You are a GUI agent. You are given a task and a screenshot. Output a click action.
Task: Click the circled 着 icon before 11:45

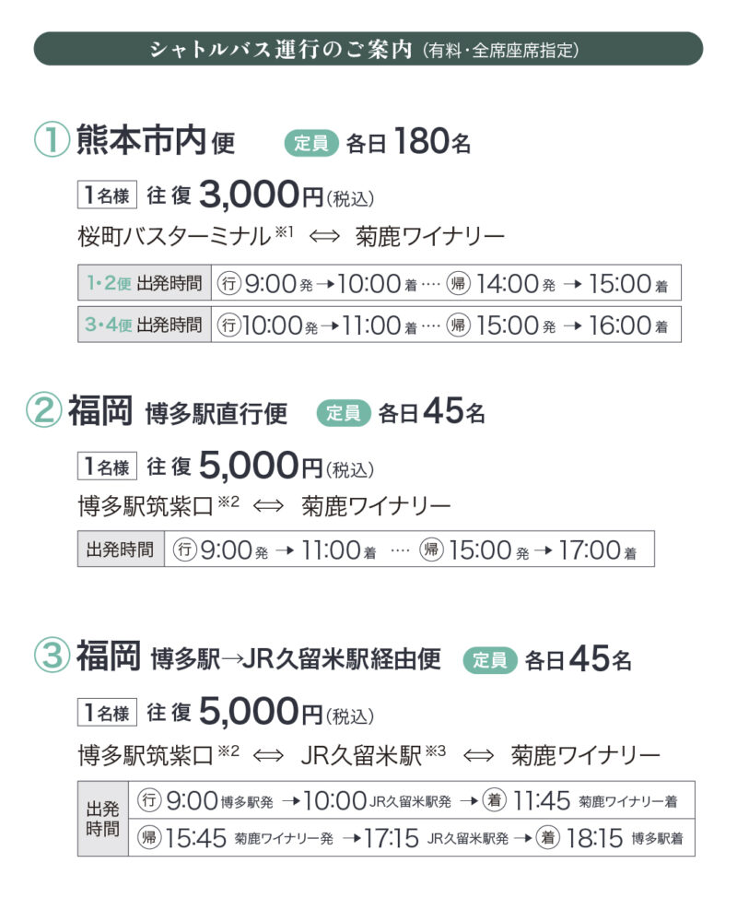[x=495, y=800]
